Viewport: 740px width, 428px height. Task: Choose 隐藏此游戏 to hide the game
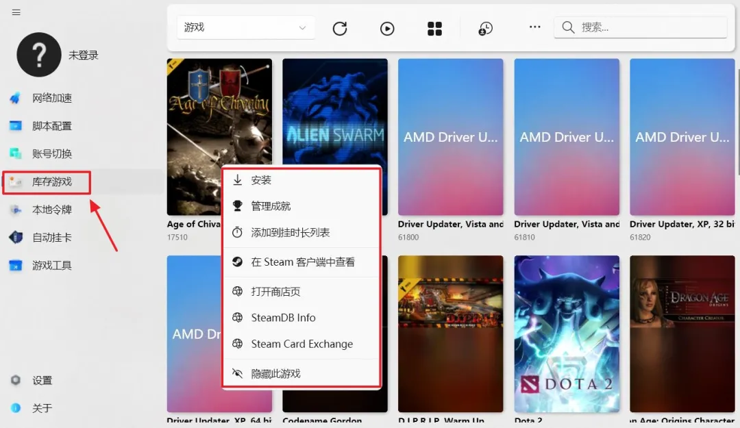click(x=301, y=374)
